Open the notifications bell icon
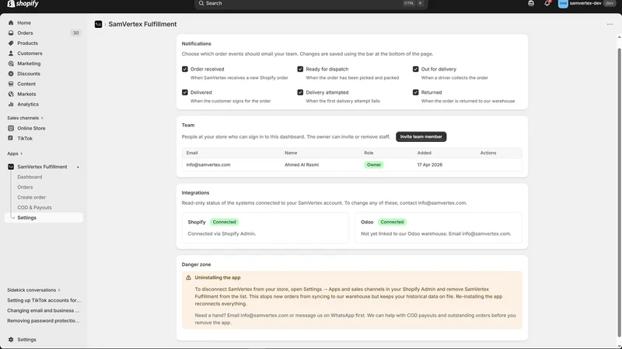 tap(547, 3)
